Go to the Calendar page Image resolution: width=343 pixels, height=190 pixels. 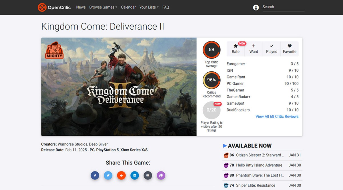128,7
